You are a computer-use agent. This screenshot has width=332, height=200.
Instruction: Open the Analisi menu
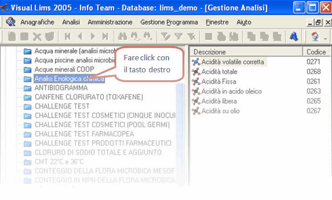coord(71,22)
